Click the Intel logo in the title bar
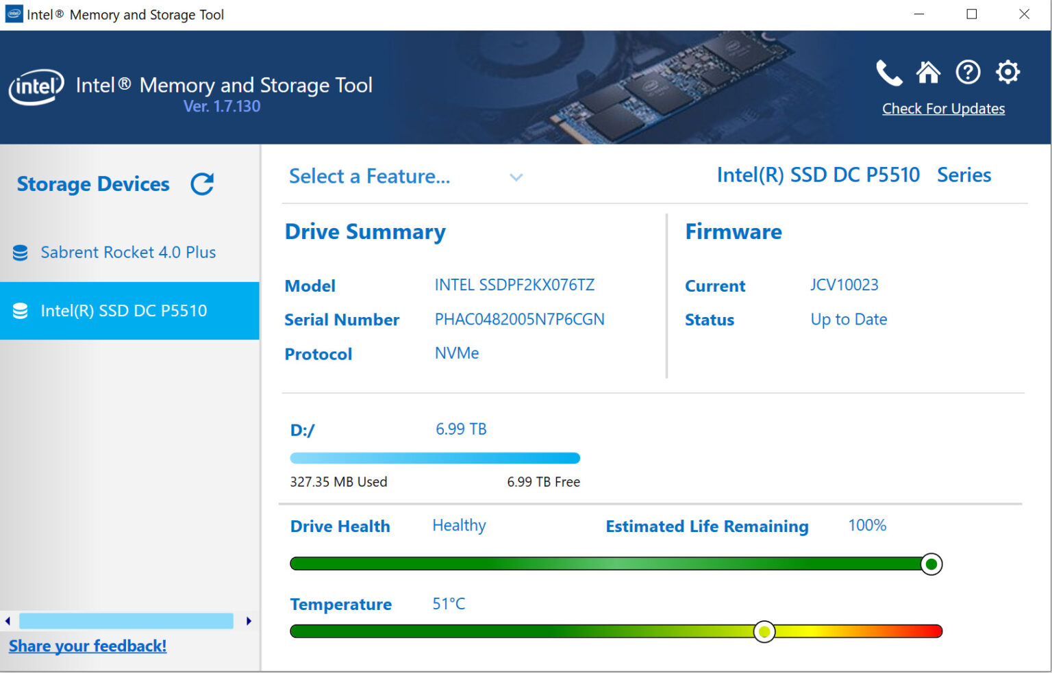This screenshot has width=1052, height=673. [14, 14]
